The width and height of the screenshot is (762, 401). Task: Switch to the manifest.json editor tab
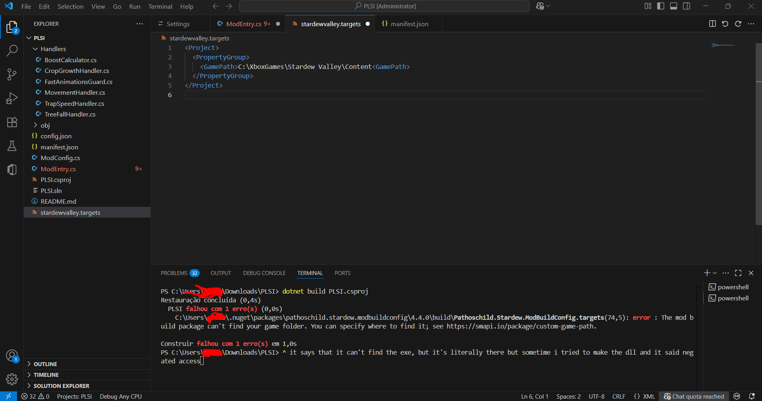click(x=409, y=24)
